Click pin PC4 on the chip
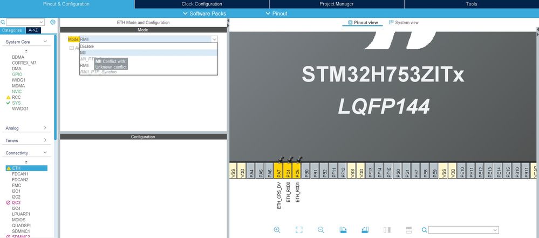 288,170
